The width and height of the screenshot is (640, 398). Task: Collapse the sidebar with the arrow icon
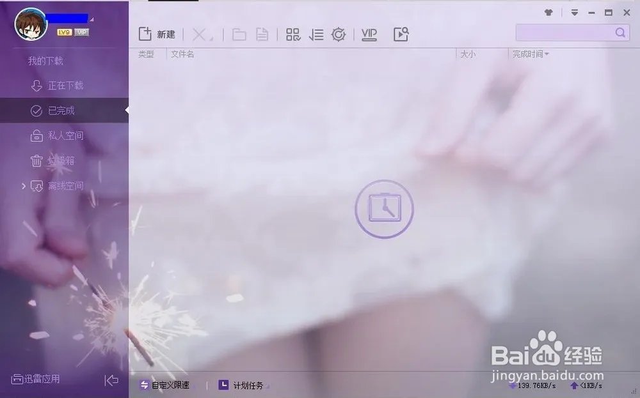click(x=111, y=381)
